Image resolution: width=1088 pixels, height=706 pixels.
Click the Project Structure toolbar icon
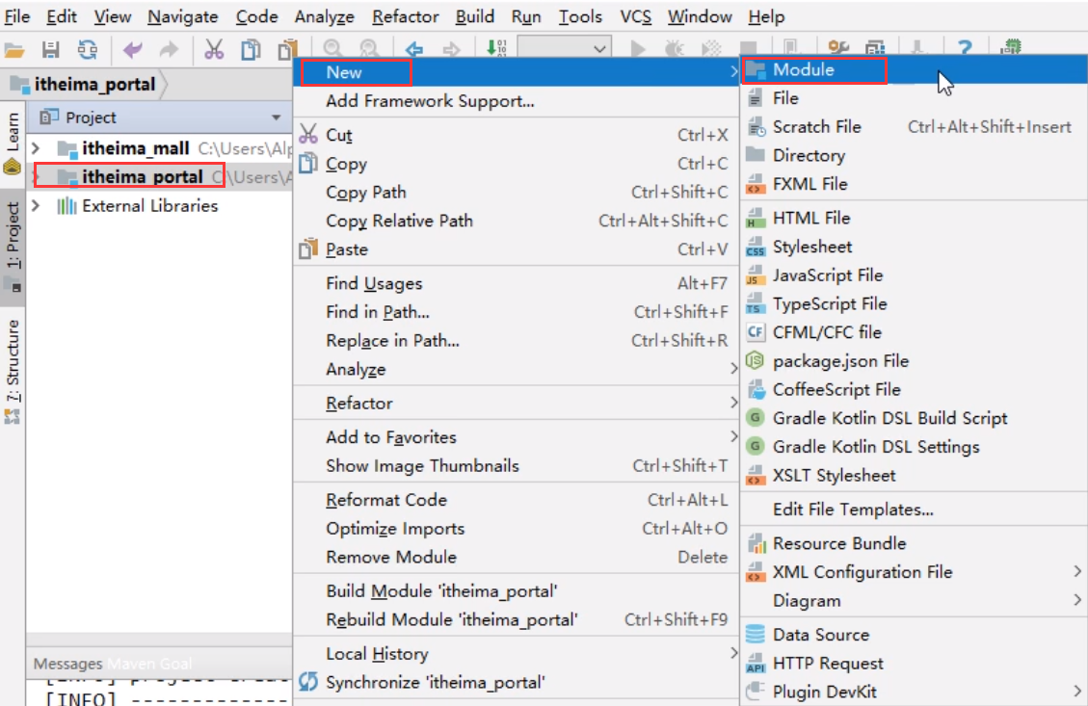875,47
